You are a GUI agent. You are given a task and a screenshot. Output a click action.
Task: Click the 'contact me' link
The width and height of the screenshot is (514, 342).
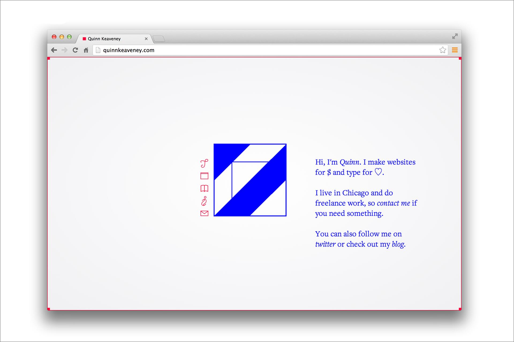(x=393, y=203)
